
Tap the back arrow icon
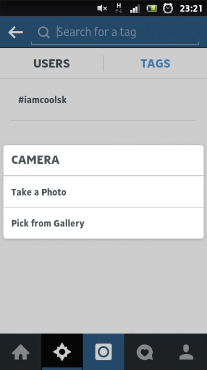click(15, 32)
